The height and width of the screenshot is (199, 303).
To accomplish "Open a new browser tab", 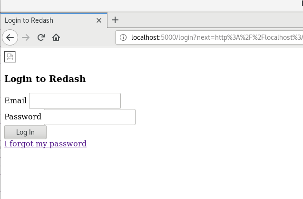I will 115,20.
